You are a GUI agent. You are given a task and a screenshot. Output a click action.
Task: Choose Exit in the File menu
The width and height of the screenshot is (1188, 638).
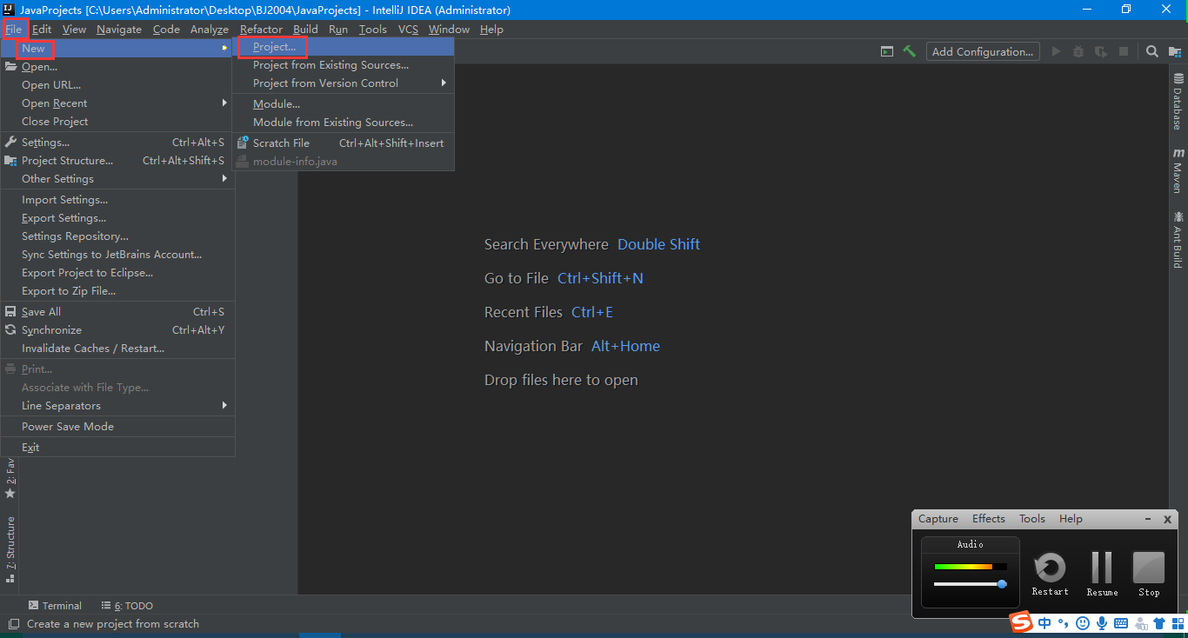117,448
